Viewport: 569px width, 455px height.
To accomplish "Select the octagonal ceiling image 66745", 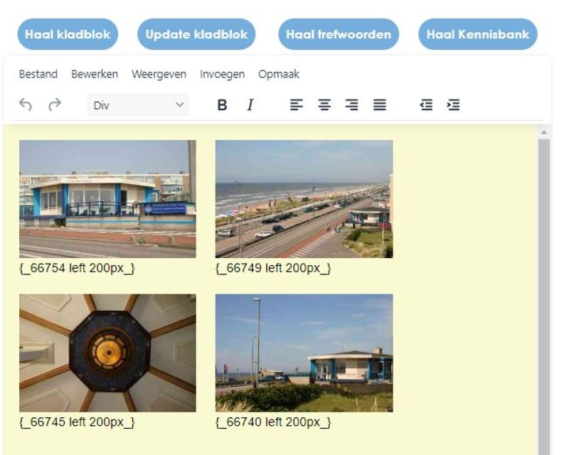I will (107, 353).
